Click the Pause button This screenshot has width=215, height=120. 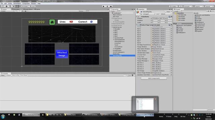pos(107,6)
